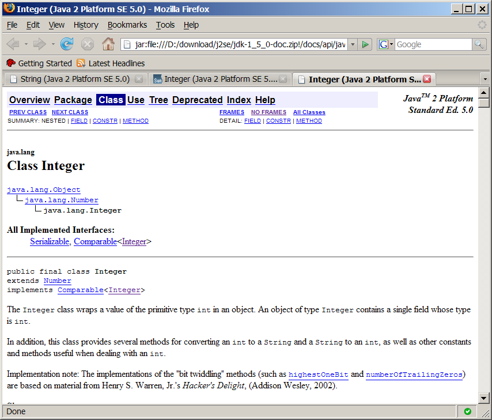The image size is (492, 420).
Task: Open the Help menu in menu bar
Action: pos(191,25)
